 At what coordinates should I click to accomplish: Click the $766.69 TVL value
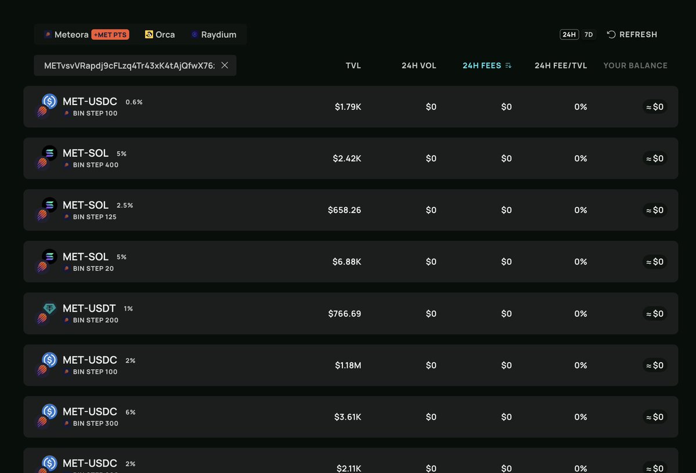point(344,314)
